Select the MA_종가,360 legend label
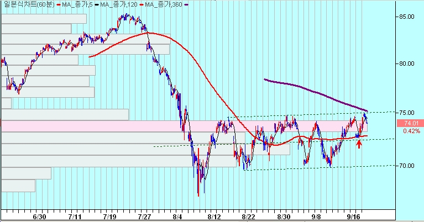Viewport: 424px width, 222px height. 164,4
